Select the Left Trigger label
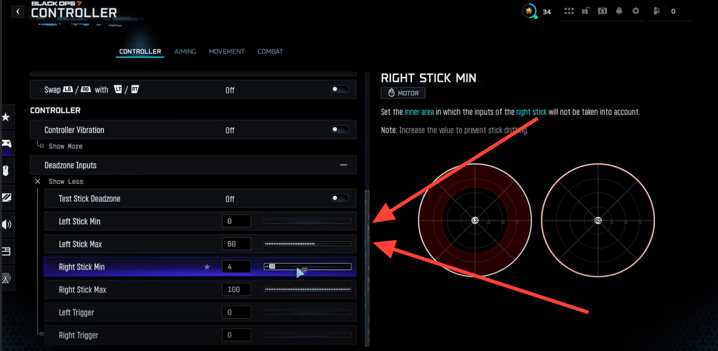 (x=76, y=312)
